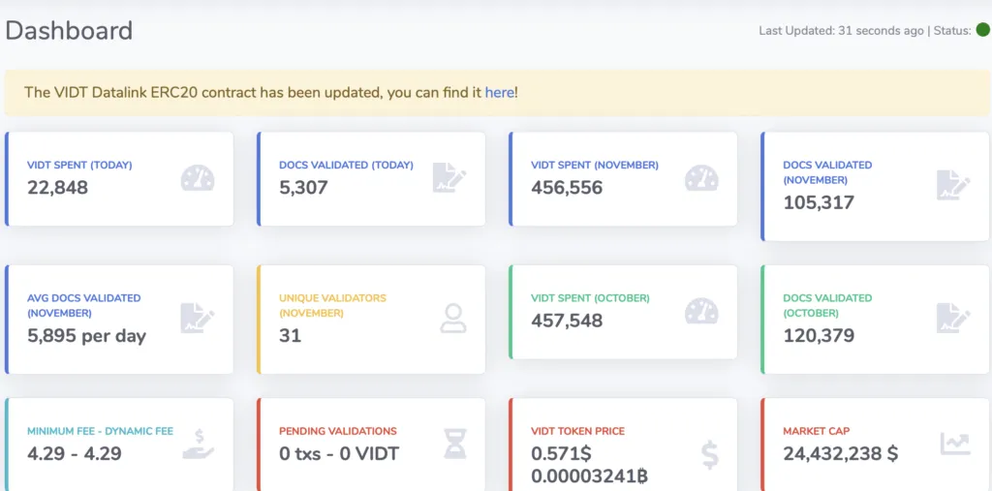Click the document-edit icon on Docs Validated (Today) card
992x491 pixels.
449,178
